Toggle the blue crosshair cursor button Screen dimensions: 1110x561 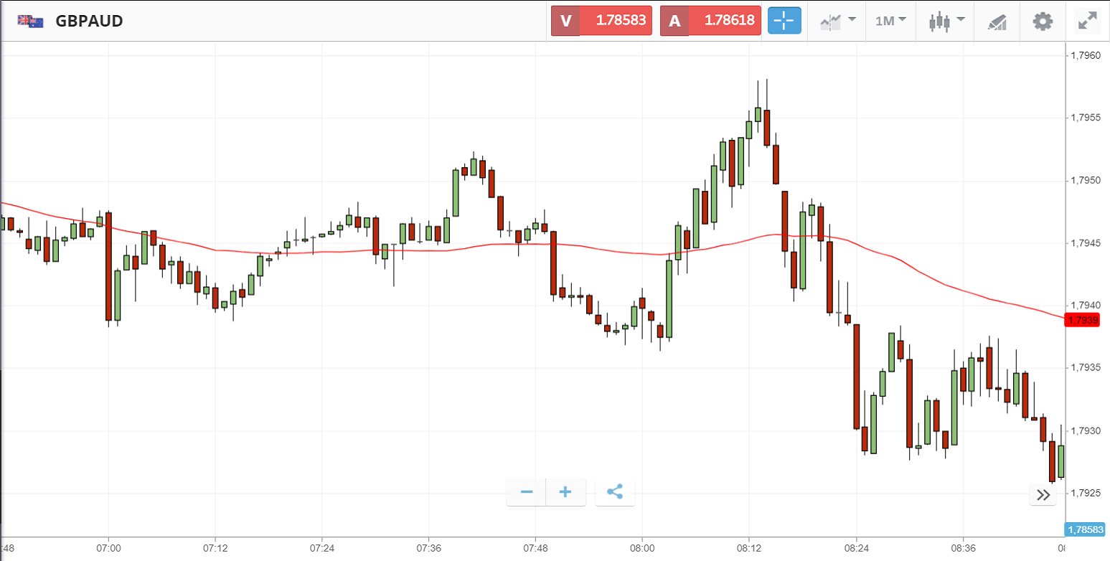click(x=784, y=21)
